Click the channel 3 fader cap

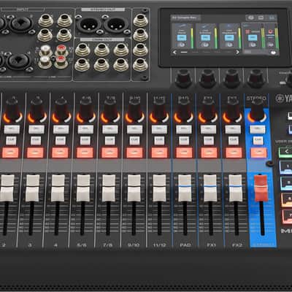coord(33,188)
